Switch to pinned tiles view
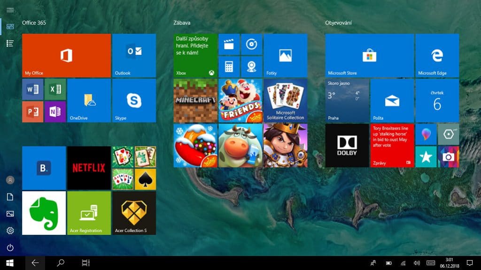The height and width of the screenshot is (270, 481). pos(10,26)
